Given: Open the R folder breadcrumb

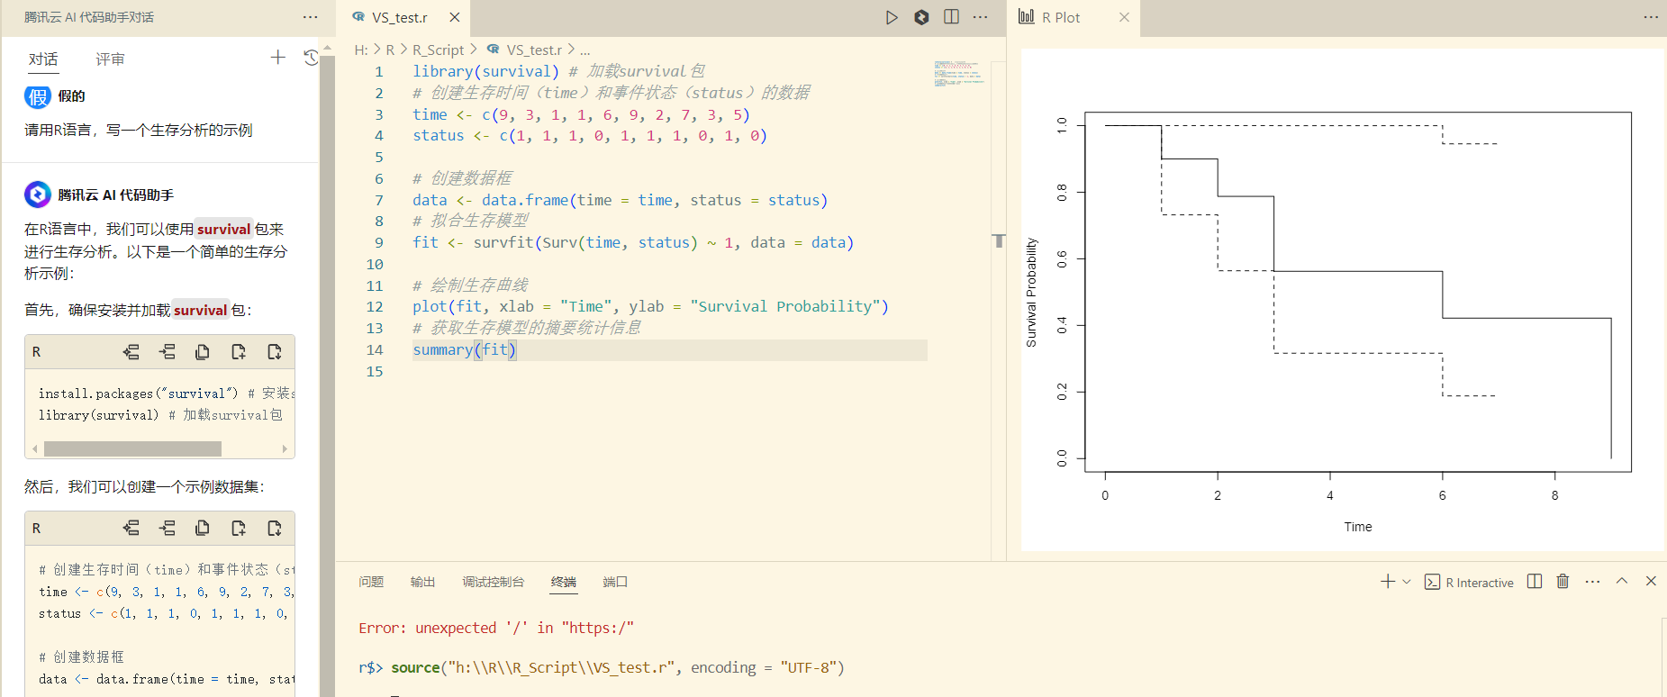Looking at the screenshot, I should pos(390,50).
